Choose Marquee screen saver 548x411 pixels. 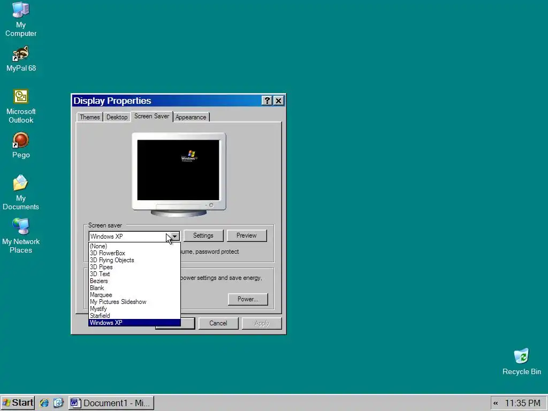(x=134, y=295)
